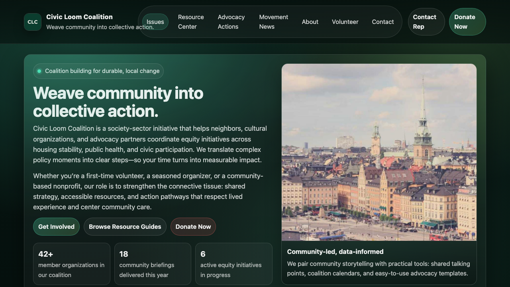The height and width of the screenshot is (287, 510).
Task: Go to the About page
Action: tap(310, 22)
